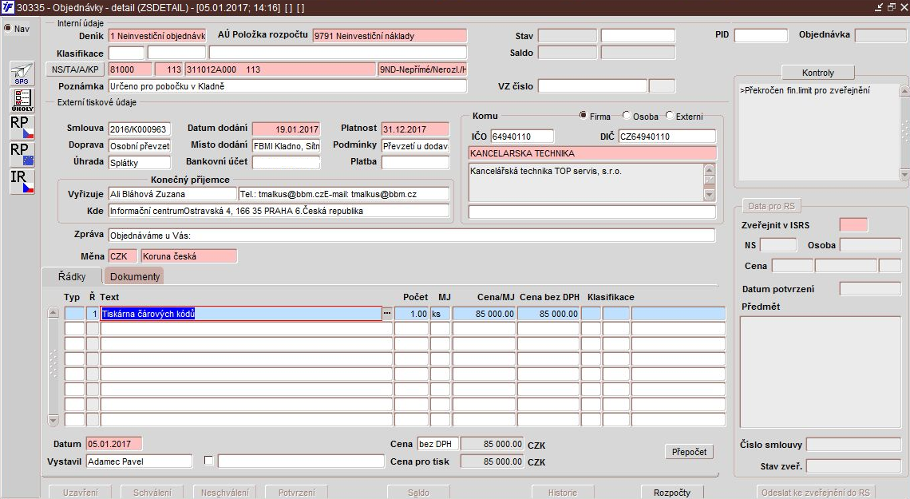
Task: Select the Osoba radio button
Action: pos(626,116)
